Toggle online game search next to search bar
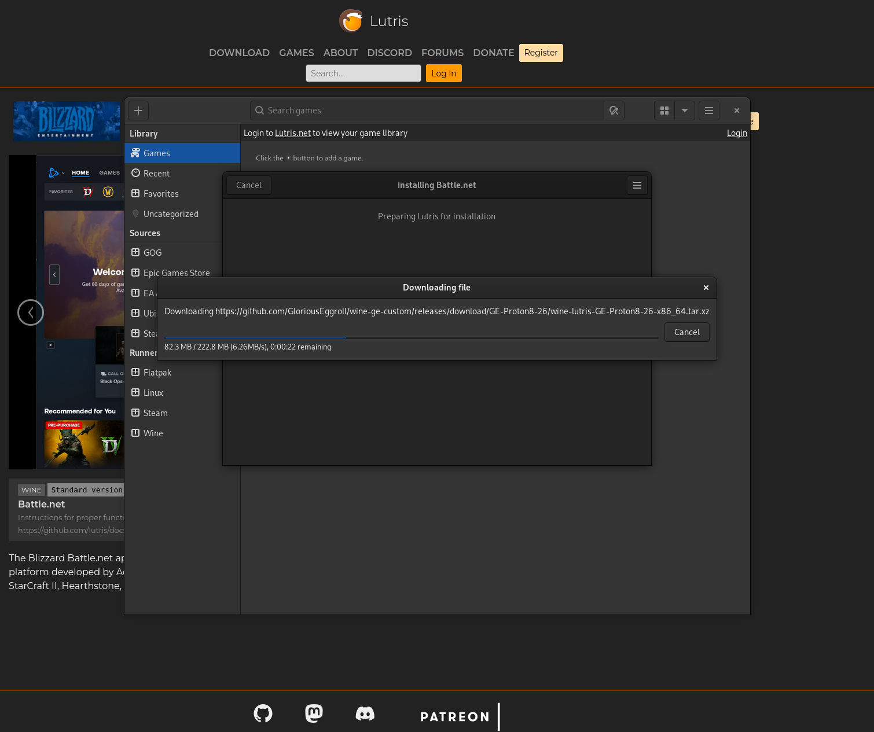The width and height of the screenshot is (874, 732). tap(614, 110)
